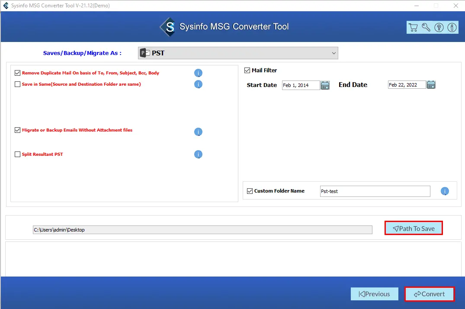Viewport: 465px width, 309px height.
Task: Disable the Mail Filter checkbox
Action: [247, 71]
